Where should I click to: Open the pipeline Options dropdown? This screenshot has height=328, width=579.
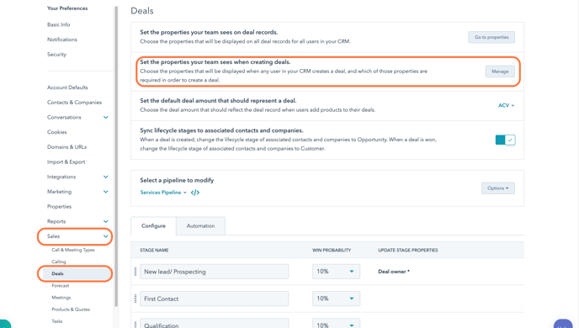click(497, 188)
